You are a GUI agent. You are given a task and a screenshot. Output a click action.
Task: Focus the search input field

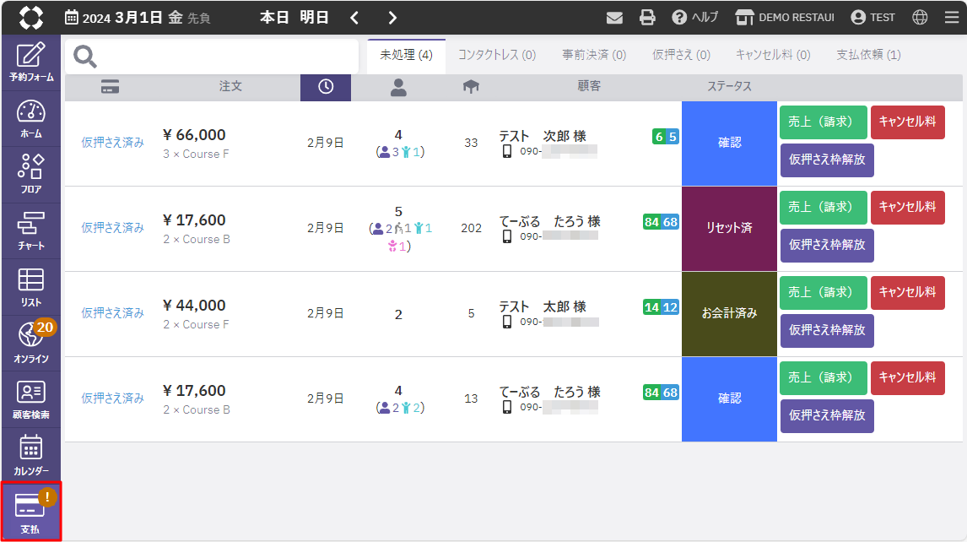212,57
